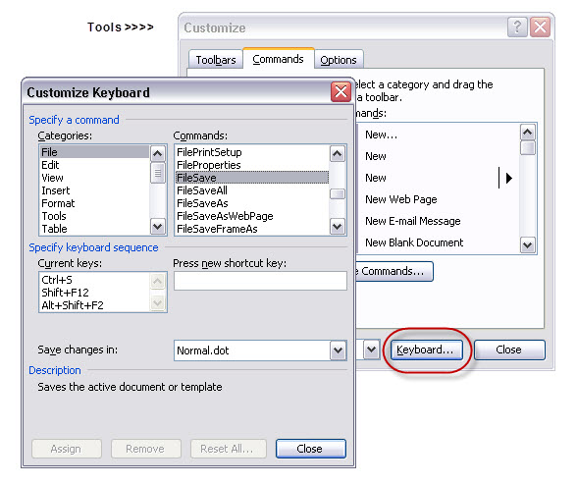The width and height of the screenshot is (577, 485).
Task: Click the Commands list scroll down arrow
Action: [338, 226]
